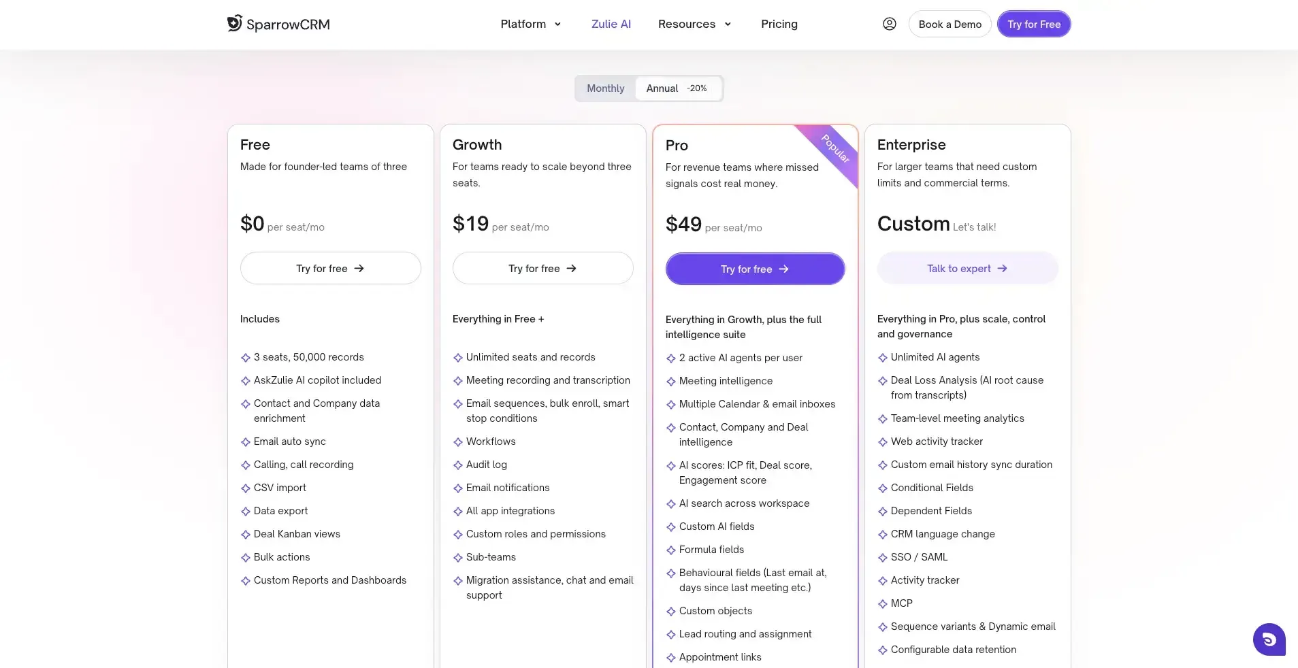Click diamond icon beside MCP
The height and width of the screenshot is (668, 1298).
[x=883, y=604]
